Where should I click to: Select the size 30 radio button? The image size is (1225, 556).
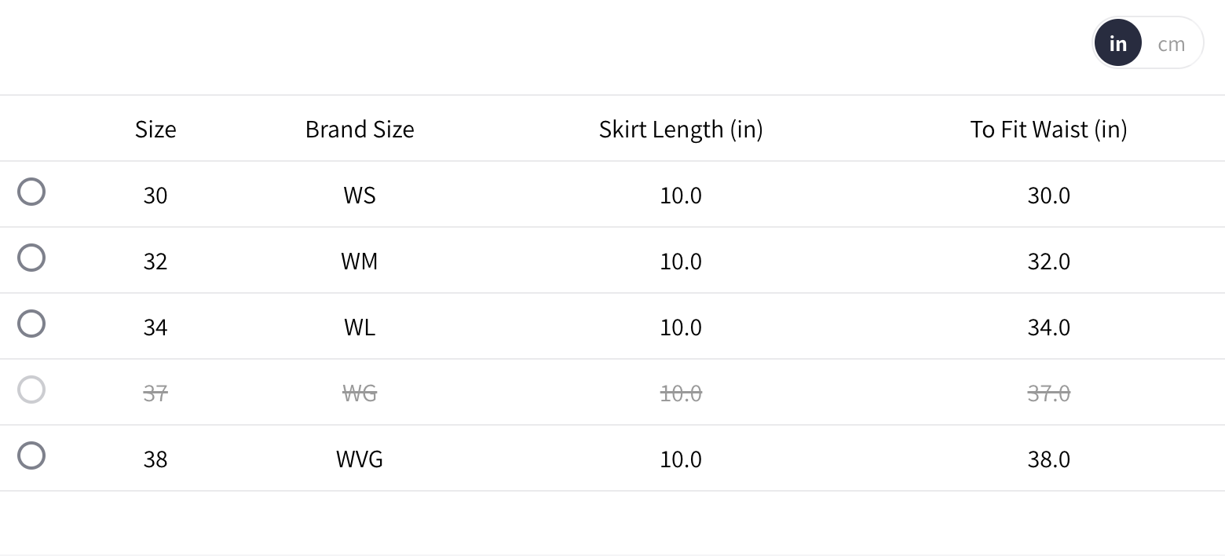tap(31, 192)
